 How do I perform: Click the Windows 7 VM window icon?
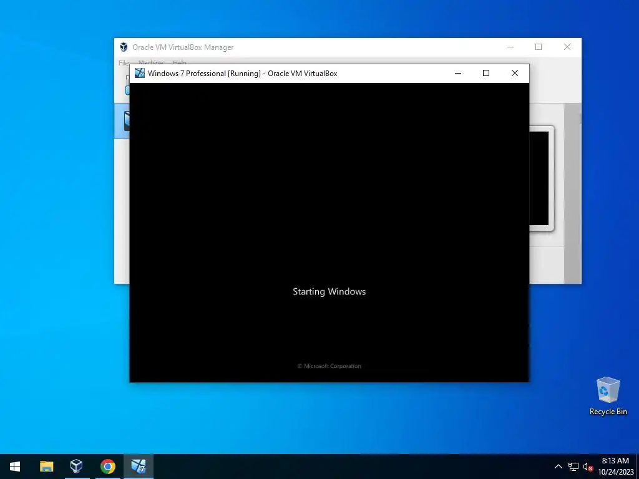pos(140,74)
